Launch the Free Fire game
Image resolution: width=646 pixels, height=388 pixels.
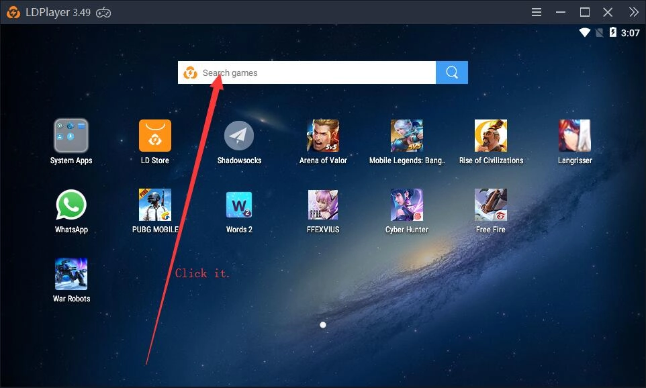[x=491, y=205]
